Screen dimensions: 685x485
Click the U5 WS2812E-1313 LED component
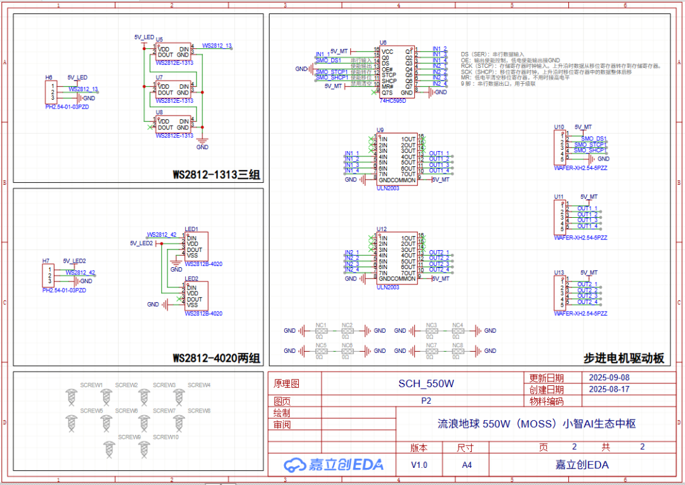tap(173, 52)
